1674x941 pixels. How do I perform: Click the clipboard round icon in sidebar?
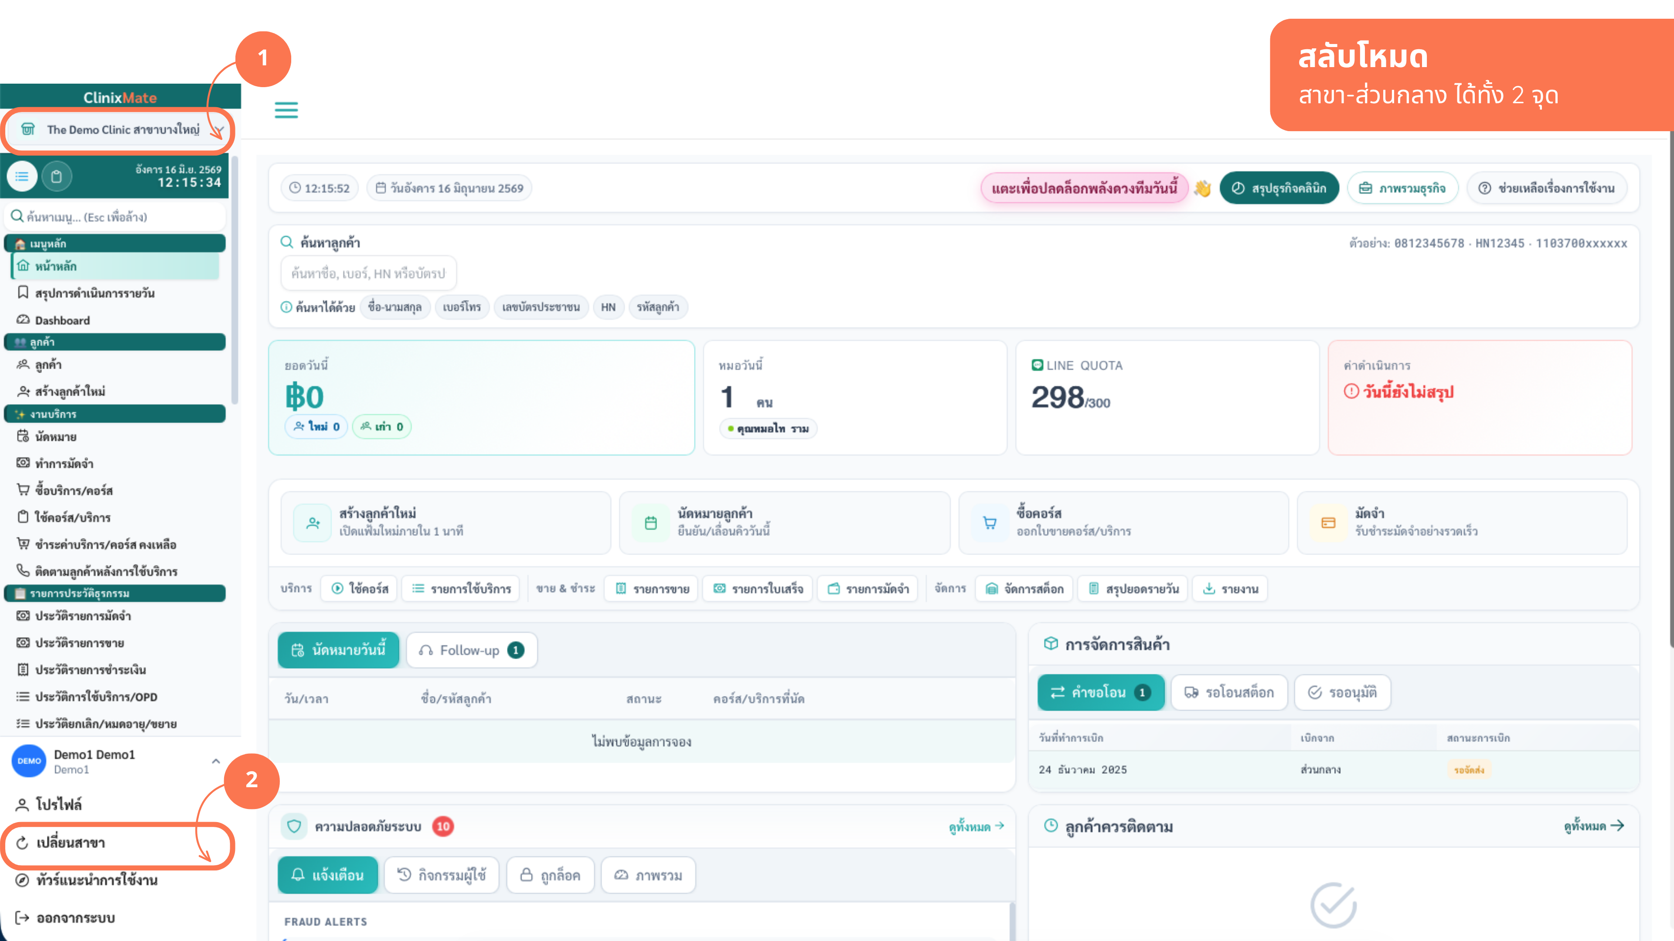coord(57,176)
